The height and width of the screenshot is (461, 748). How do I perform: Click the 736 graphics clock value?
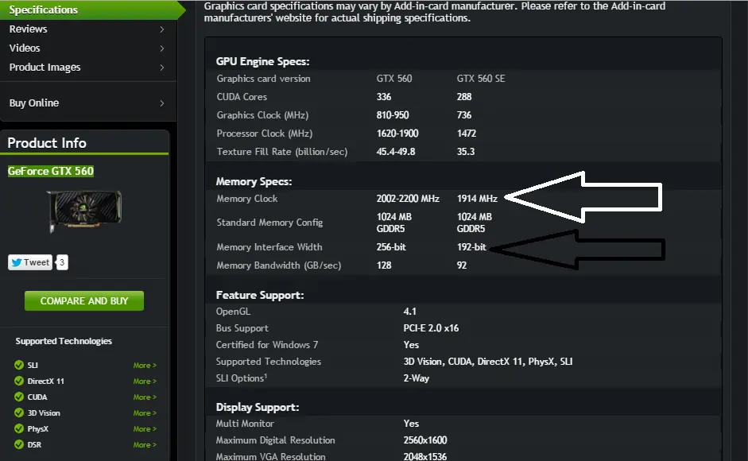(x=464, y=115)
